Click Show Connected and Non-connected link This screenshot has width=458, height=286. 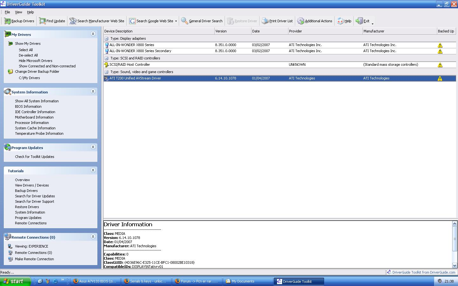pyautogui.click(x=47, y=66)
